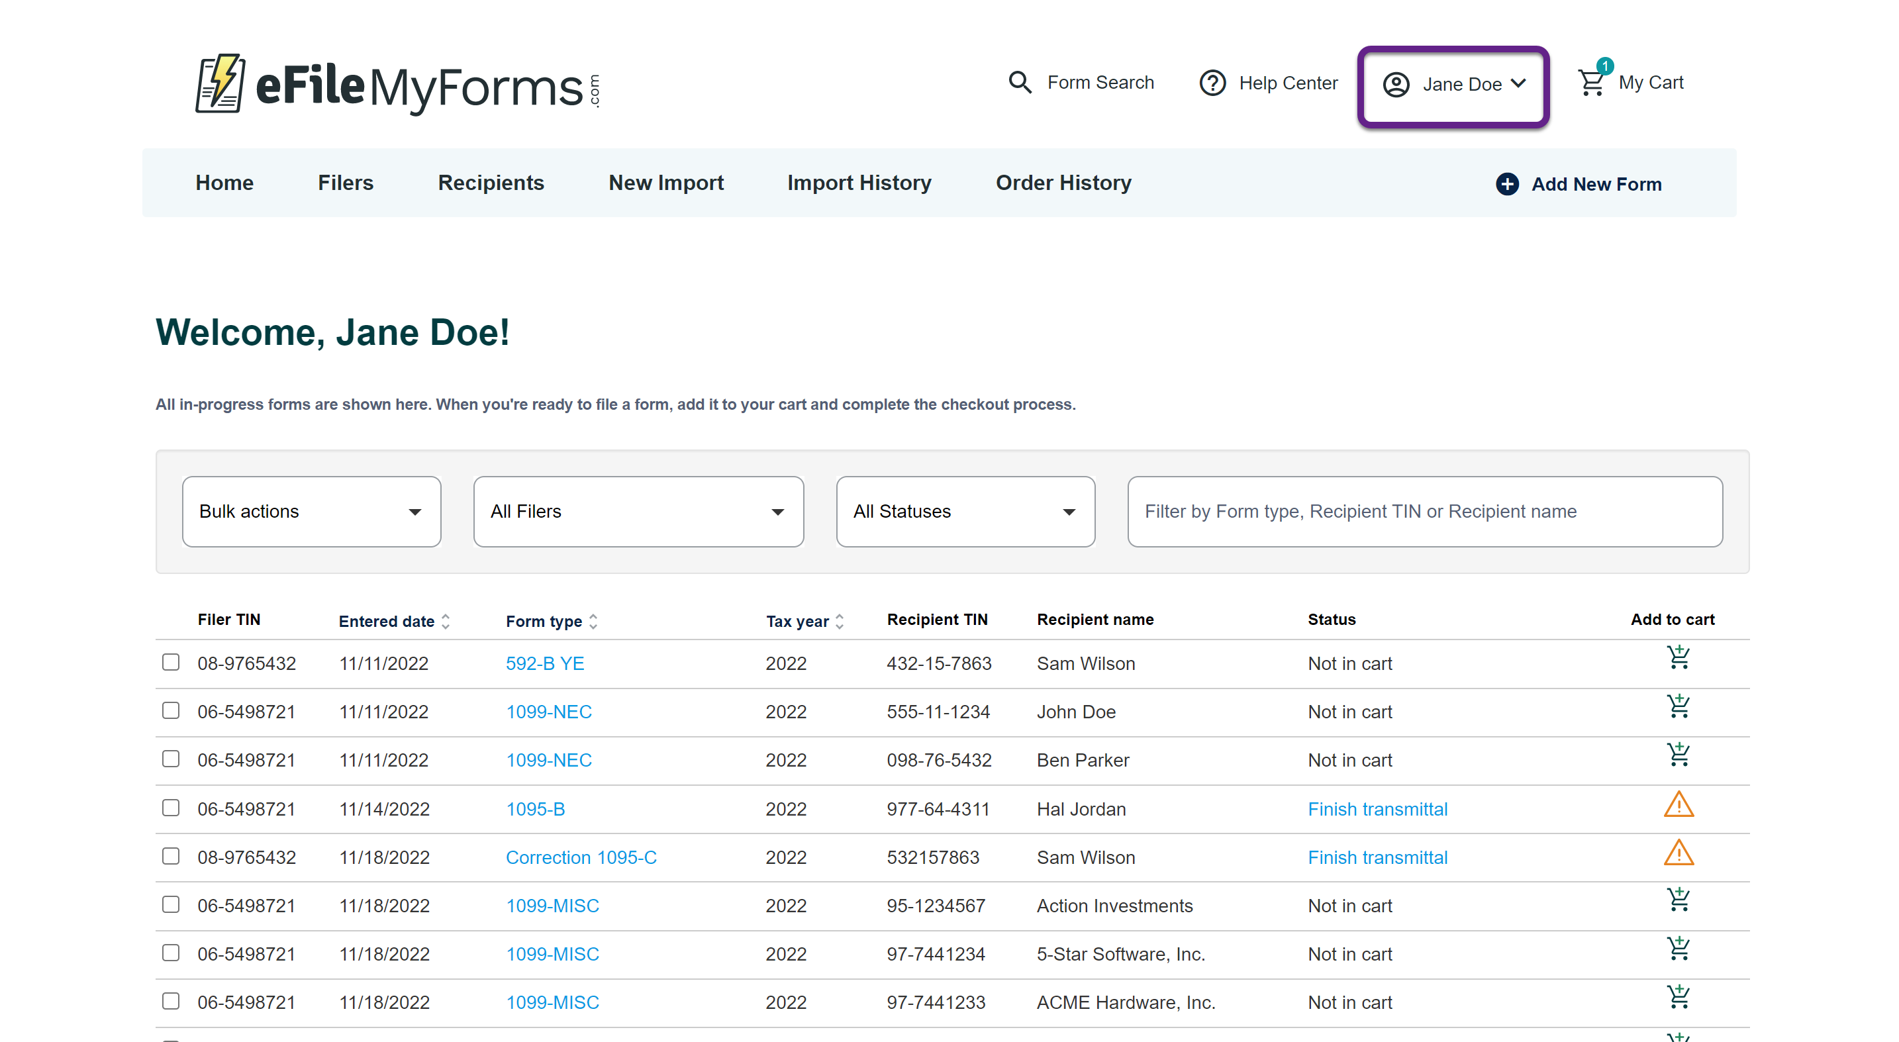Click Finish transmittal link for Hal Jordan

[x=1377, y=809]
